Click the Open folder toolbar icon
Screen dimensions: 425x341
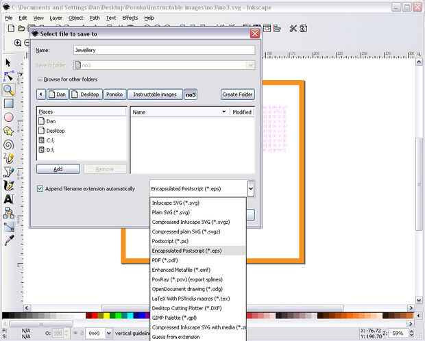click(21, 28)
